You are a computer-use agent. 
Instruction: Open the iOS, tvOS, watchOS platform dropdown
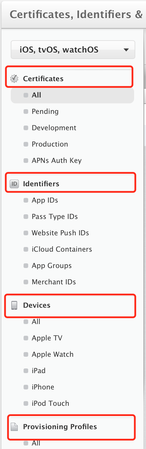pyautogui.click(x=73, y=50)
